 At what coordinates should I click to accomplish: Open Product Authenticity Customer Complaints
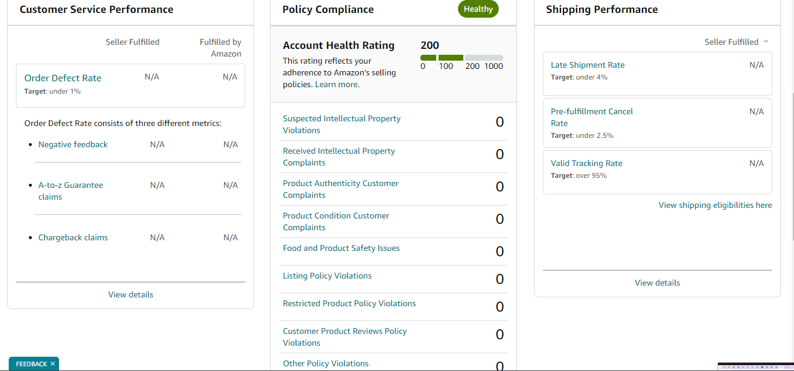click(341, 189)
